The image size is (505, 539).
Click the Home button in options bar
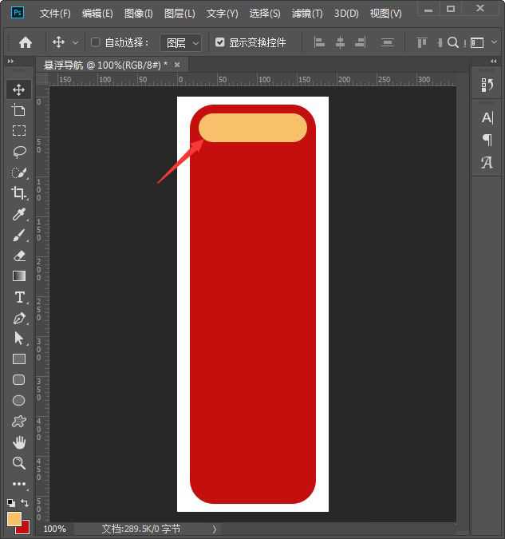(x=26, y=42)
